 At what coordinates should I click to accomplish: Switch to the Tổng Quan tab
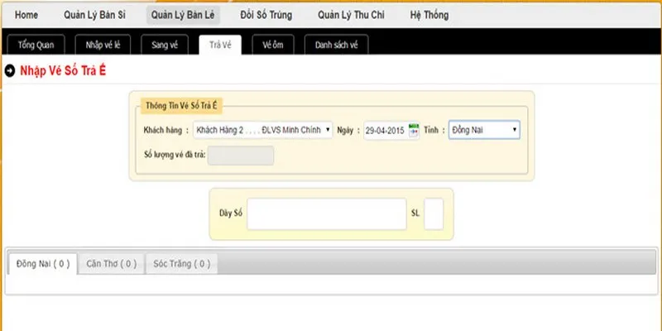[36, 45]
